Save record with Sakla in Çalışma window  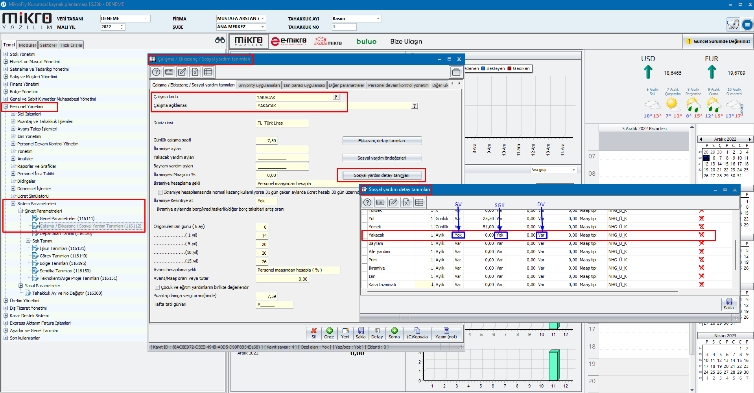[361, 333]
